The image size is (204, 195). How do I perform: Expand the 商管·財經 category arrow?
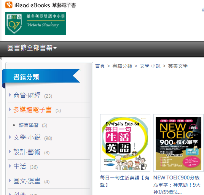[10, 95]
